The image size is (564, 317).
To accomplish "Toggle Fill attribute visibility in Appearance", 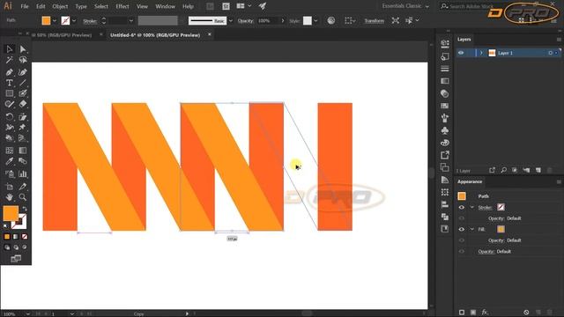I will [462, 229].
